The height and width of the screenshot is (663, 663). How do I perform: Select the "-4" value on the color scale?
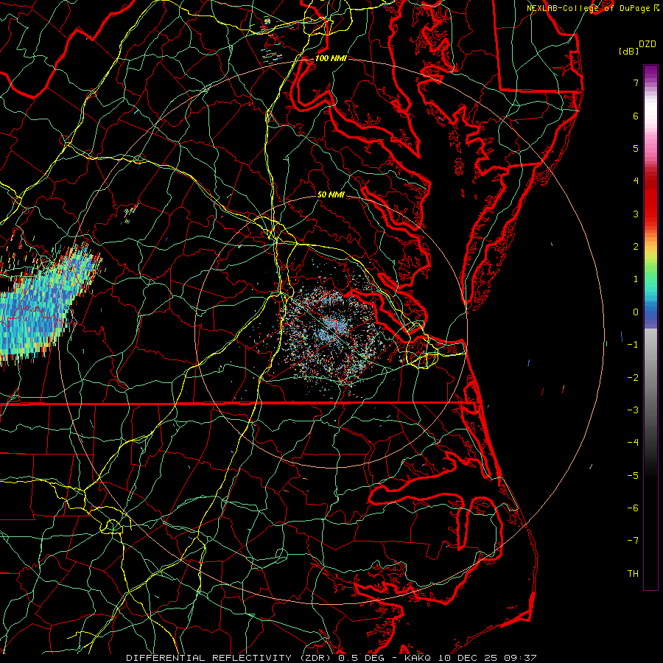(633, 443)
